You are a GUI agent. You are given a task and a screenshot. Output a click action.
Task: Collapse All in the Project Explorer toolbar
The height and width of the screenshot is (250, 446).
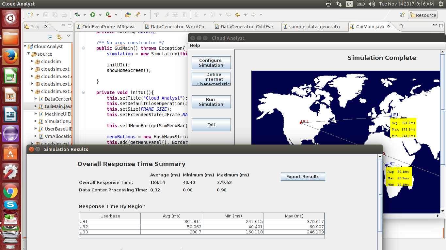click(50, 37)
